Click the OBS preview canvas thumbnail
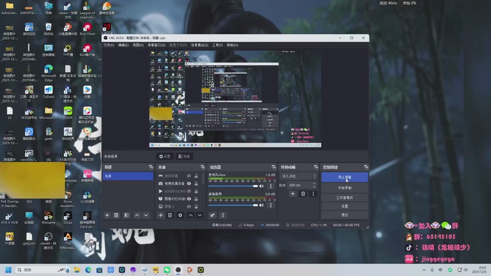The width and height of the screenshot is (491, 276). [x=235, y=99]
